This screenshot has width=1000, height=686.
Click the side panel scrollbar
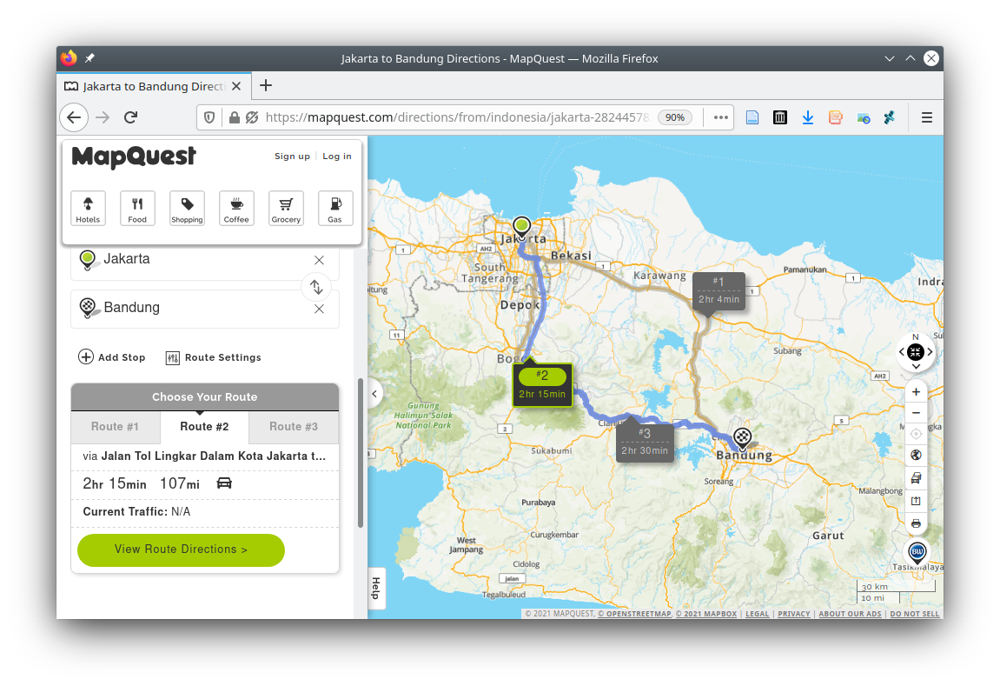point(361,453)
